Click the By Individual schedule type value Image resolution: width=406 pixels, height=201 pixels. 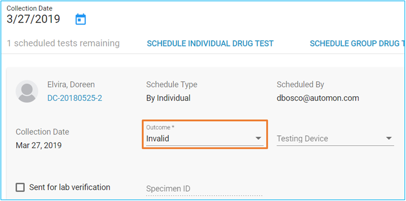pyautogui.click(x=168, y=98)
